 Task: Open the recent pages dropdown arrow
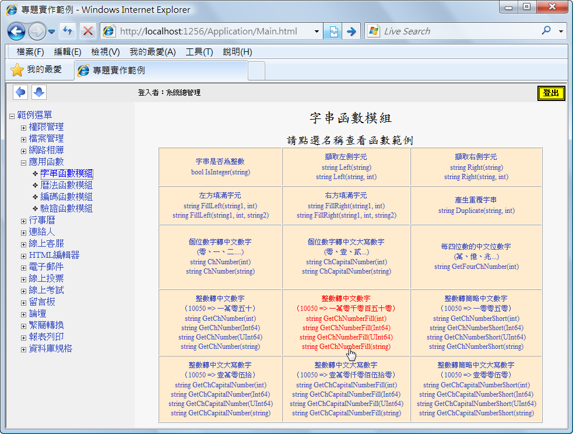(x=51, y=32)
